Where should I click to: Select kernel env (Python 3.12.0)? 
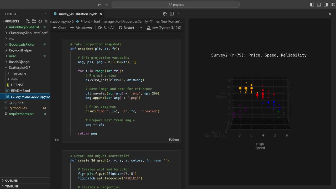pyautogui.click(x=164, y=28)
